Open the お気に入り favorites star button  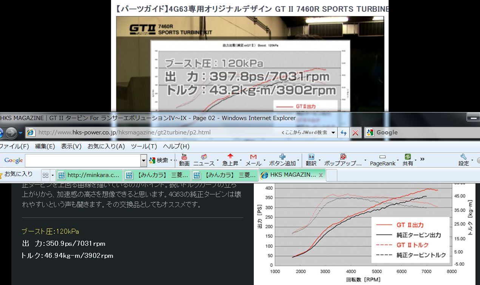point(16,174)
